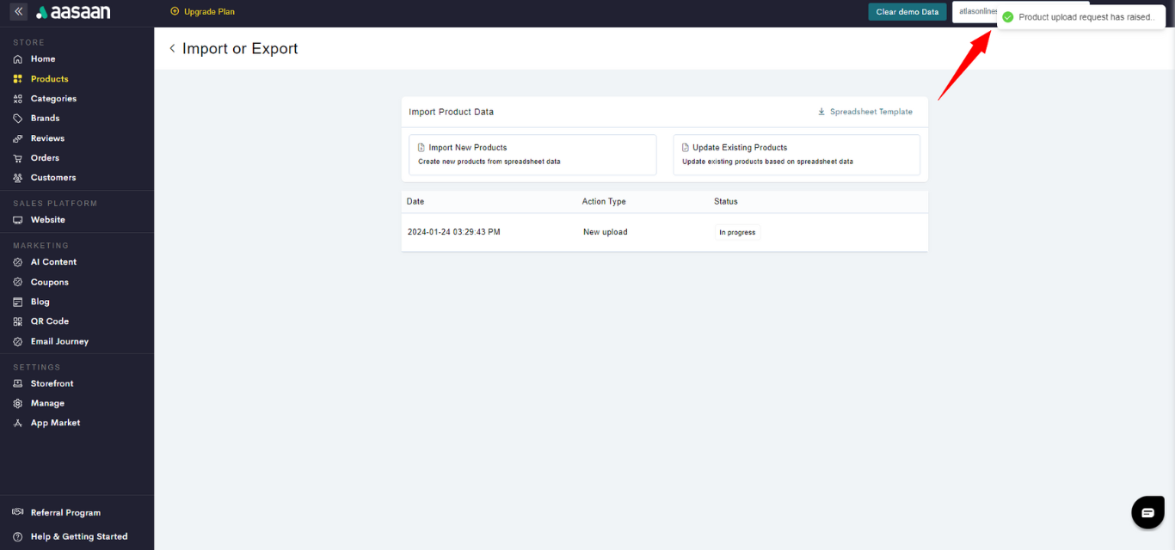Go back using the arrow beside Import or Export
Screen dimensions: 1175x550
pos(172,49)
